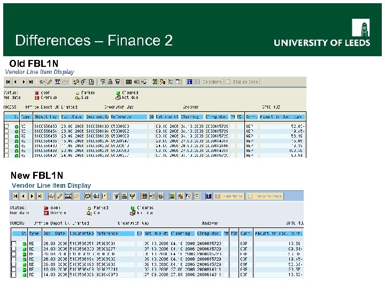Tick checkbox of 103.46 row in Old FBL1N

click(6, 150)
